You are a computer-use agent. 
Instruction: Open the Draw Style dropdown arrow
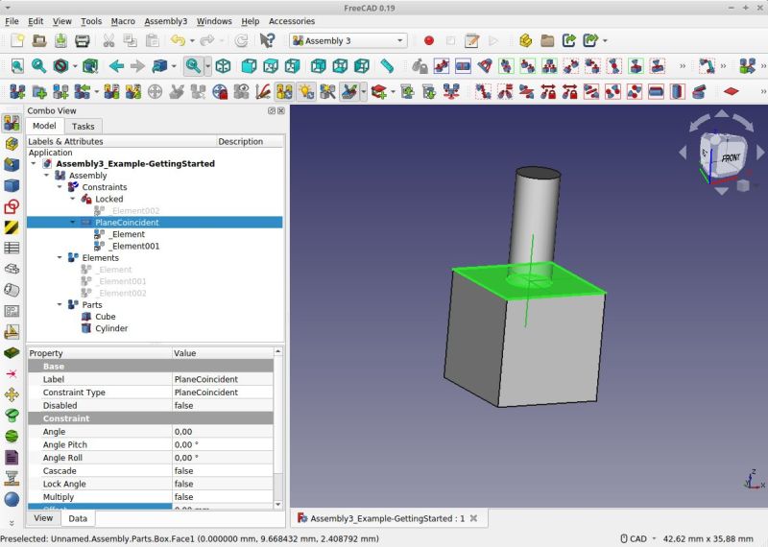coord(75,65)
